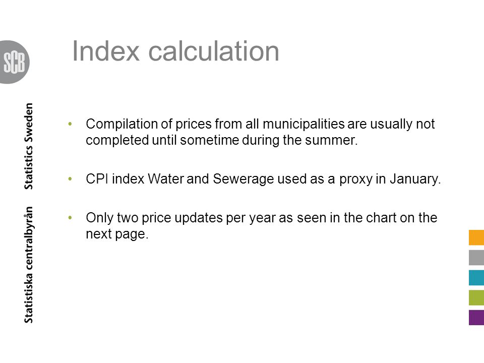Click the third green bullet point
Image resolution: width=484 pixels, height=363 pixels.
point(70,218)
